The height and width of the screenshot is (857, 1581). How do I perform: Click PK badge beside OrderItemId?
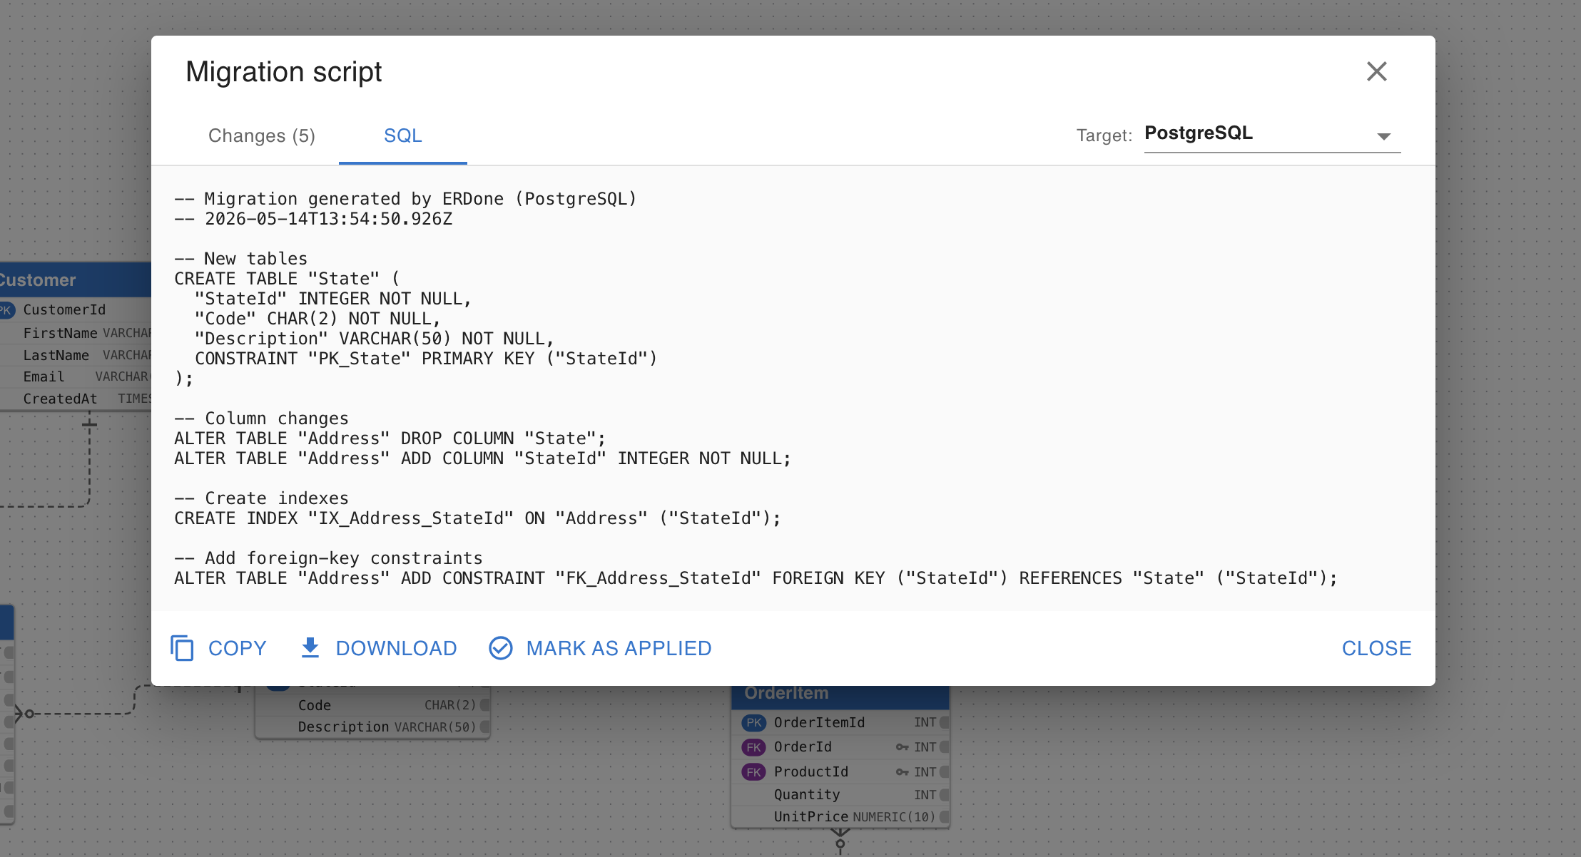click(x=754, y=722)
